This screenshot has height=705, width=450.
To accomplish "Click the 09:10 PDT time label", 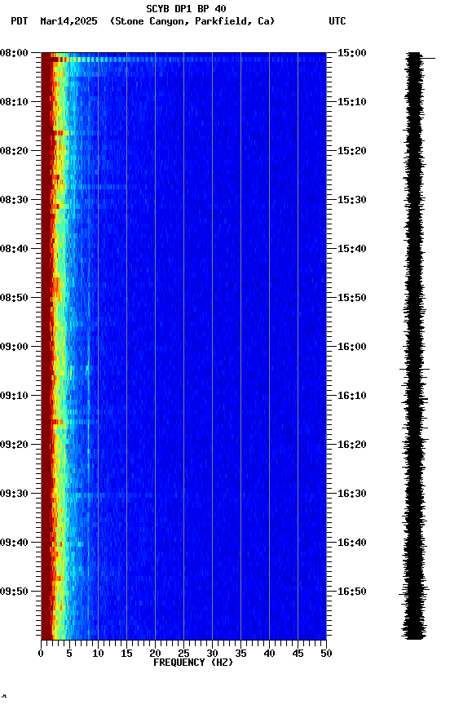I will click(14, 396).
